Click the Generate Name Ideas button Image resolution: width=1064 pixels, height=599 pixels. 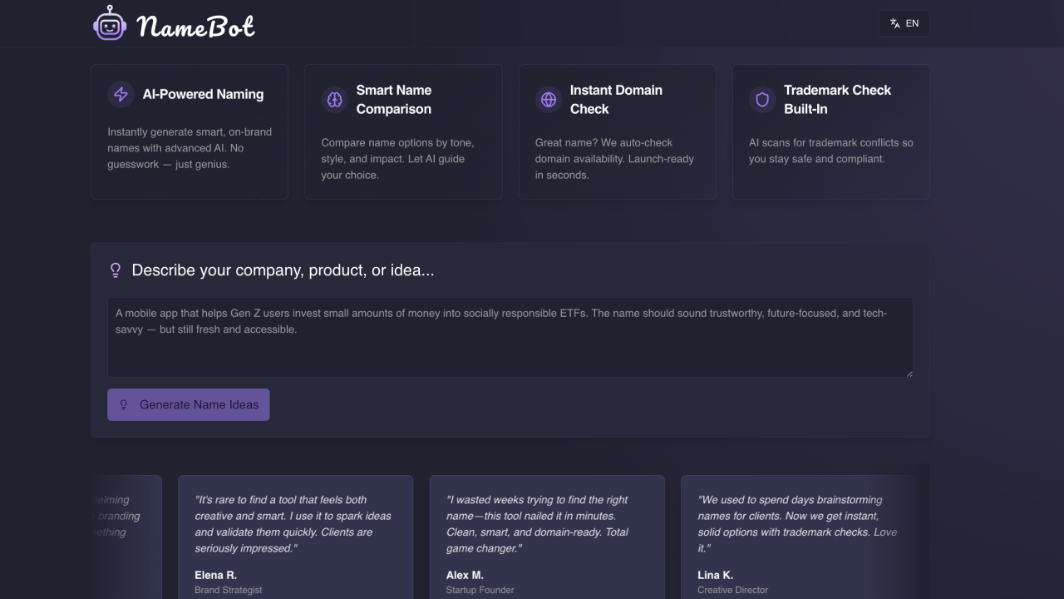click(x=189, y=404)
